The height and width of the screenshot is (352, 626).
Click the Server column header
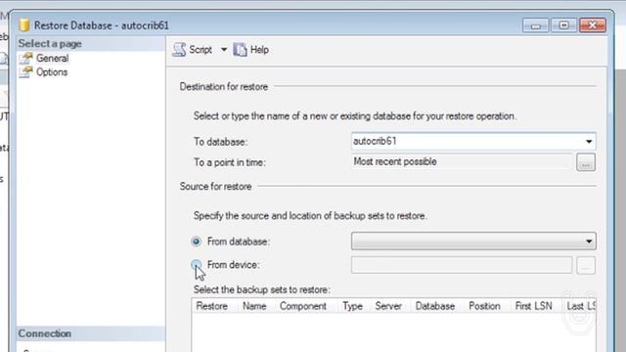point(388,306)
